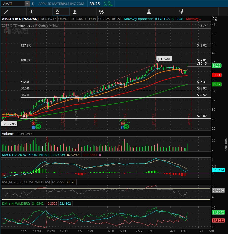Expand the truncated MovAvg... studies list
228x234 pixels.
click(x=195, y=19)
